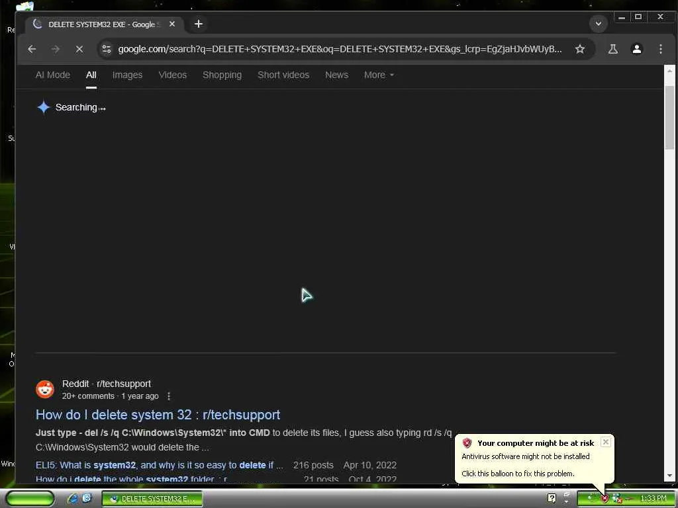Screen dimensions: 678x508
Task: Click 20+ comments text under Reddit
Action: point(88,396)
